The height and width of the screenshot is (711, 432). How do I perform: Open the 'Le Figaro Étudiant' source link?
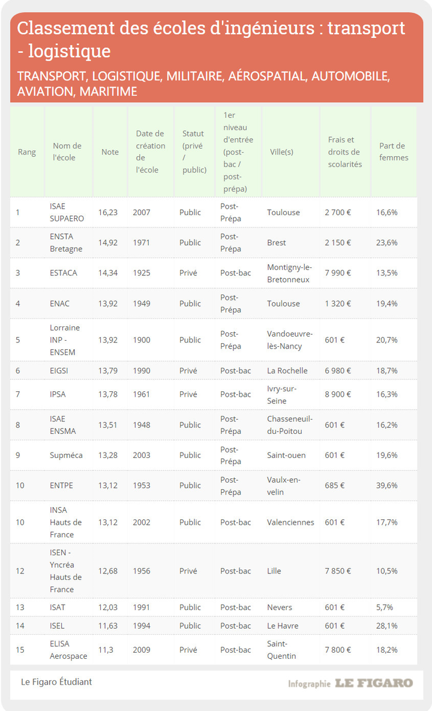tap(56, 682)
